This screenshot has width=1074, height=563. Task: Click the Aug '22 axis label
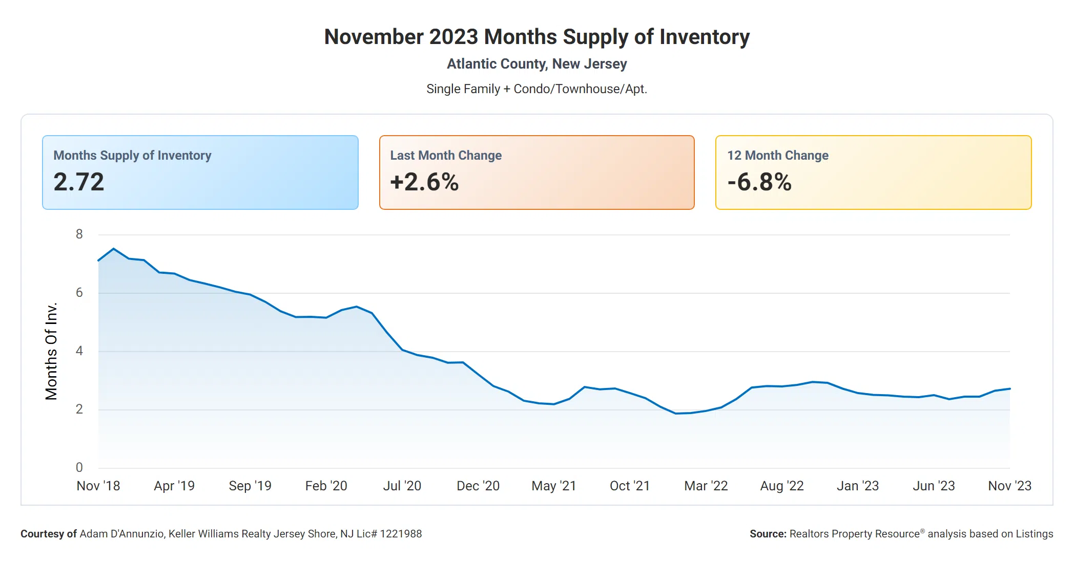click(x=782, y=486)
